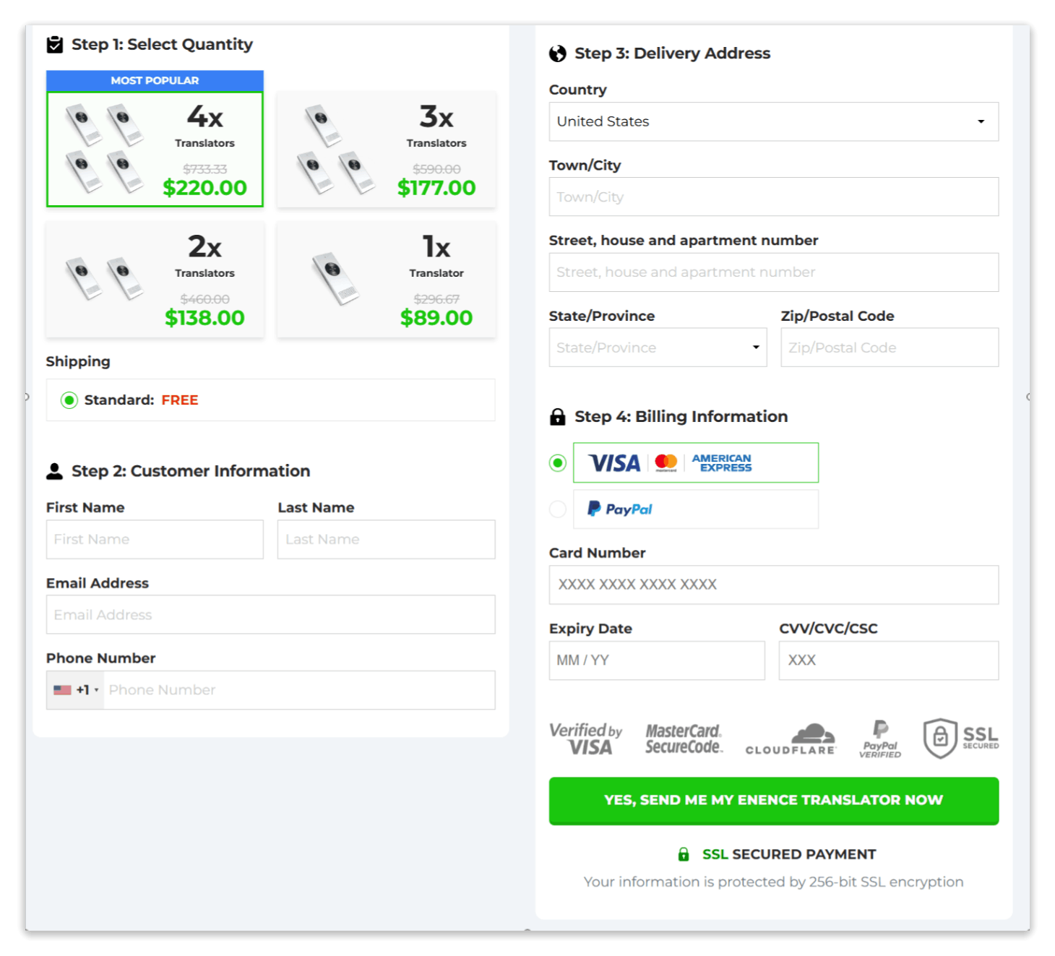
Task: Click the MasterCard SecureCode badge
Action: point(684,738)
